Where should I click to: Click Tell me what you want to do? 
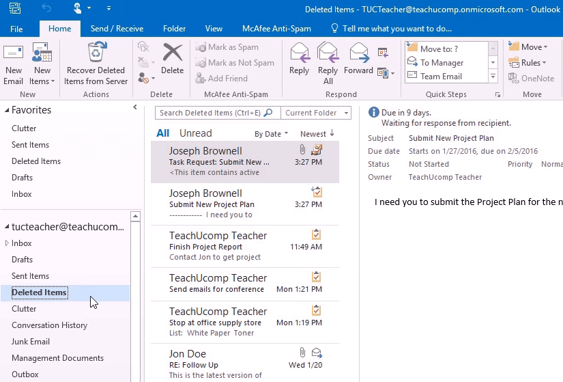click(392, 29)
